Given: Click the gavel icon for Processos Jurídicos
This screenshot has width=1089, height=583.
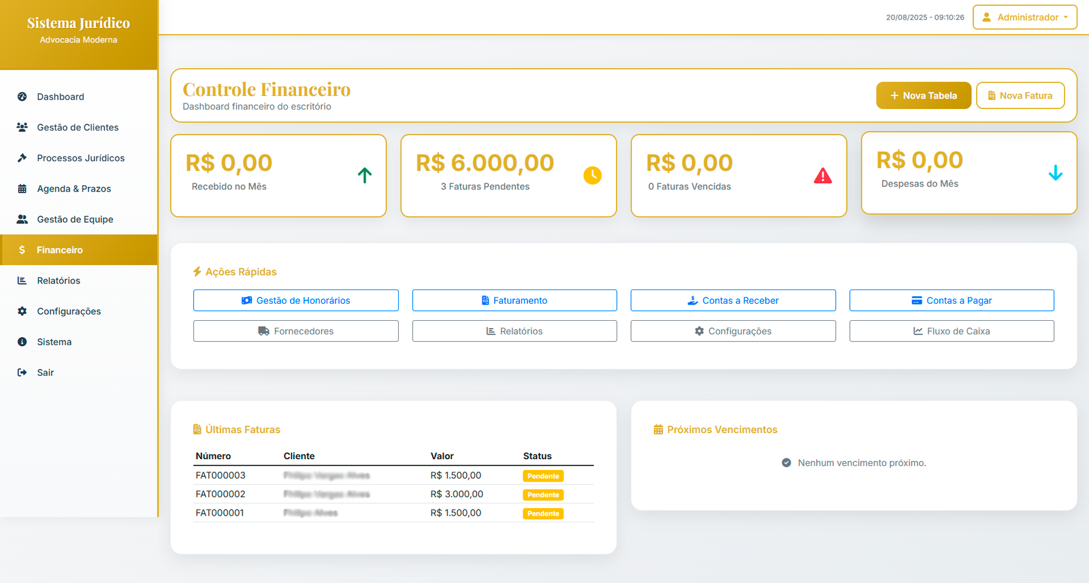Looking at the screenshot, I should 22,158.
